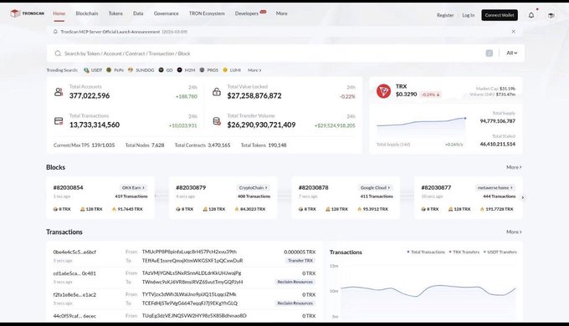Click the TRONSCAN logo
Screen dimensions: 569x326
(x=28, y=13)
